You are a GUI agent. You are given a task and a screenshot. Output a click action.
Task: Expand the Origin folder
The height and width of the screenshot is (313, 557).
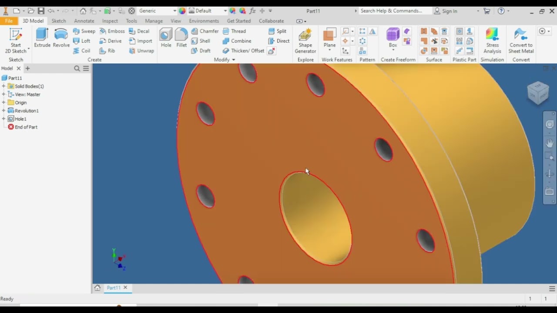3,103
